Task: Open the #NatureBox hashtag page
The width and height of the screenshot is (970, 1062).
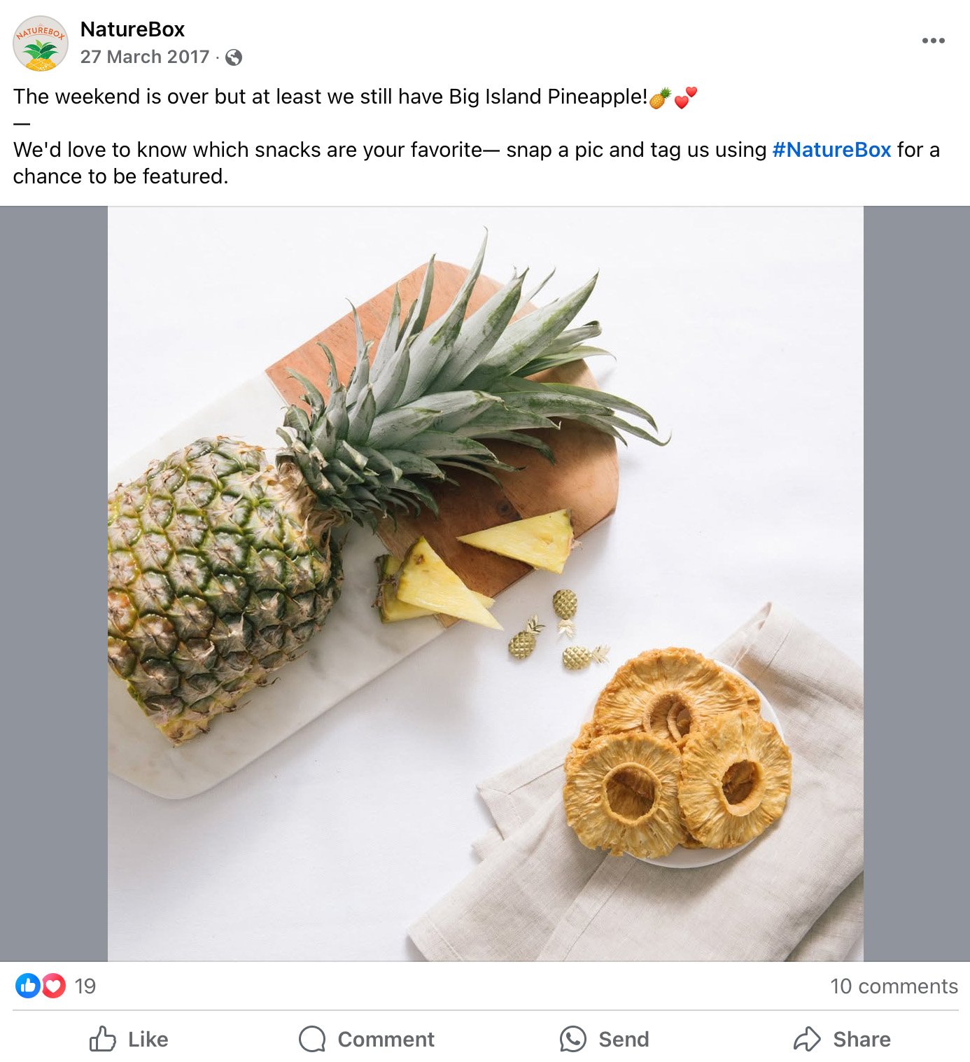Action: point(832,149)
